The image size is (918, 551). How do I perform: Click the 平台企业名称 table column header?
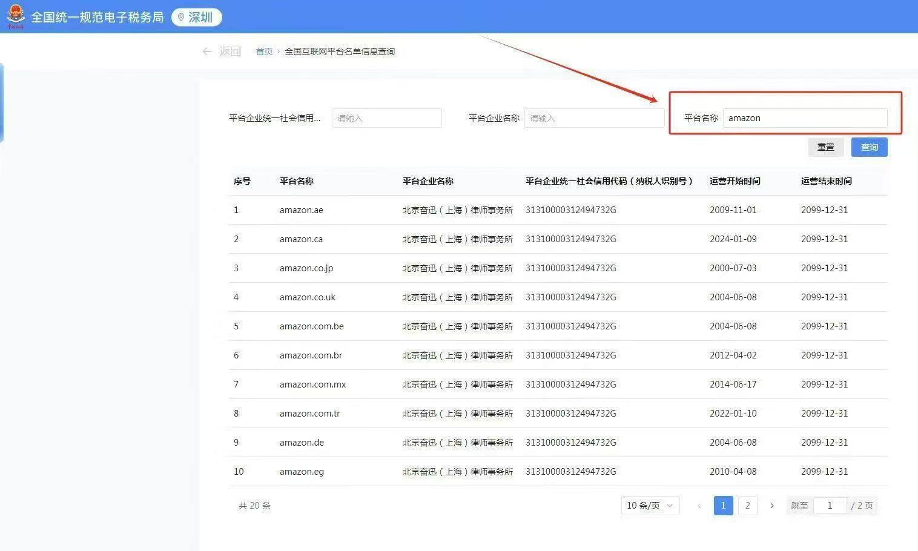(x=428, y=181)
